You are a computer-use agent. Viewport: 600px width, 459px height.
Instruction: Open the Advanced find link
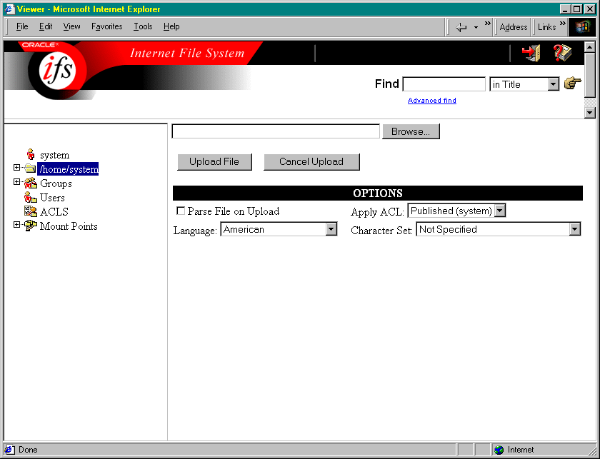pos(432,100)
